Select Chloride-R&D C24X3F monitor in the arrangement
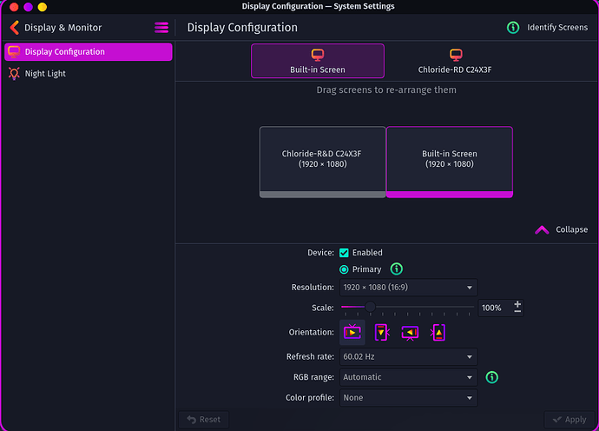This screenshot has width=599, height=431. pos(322,159)
